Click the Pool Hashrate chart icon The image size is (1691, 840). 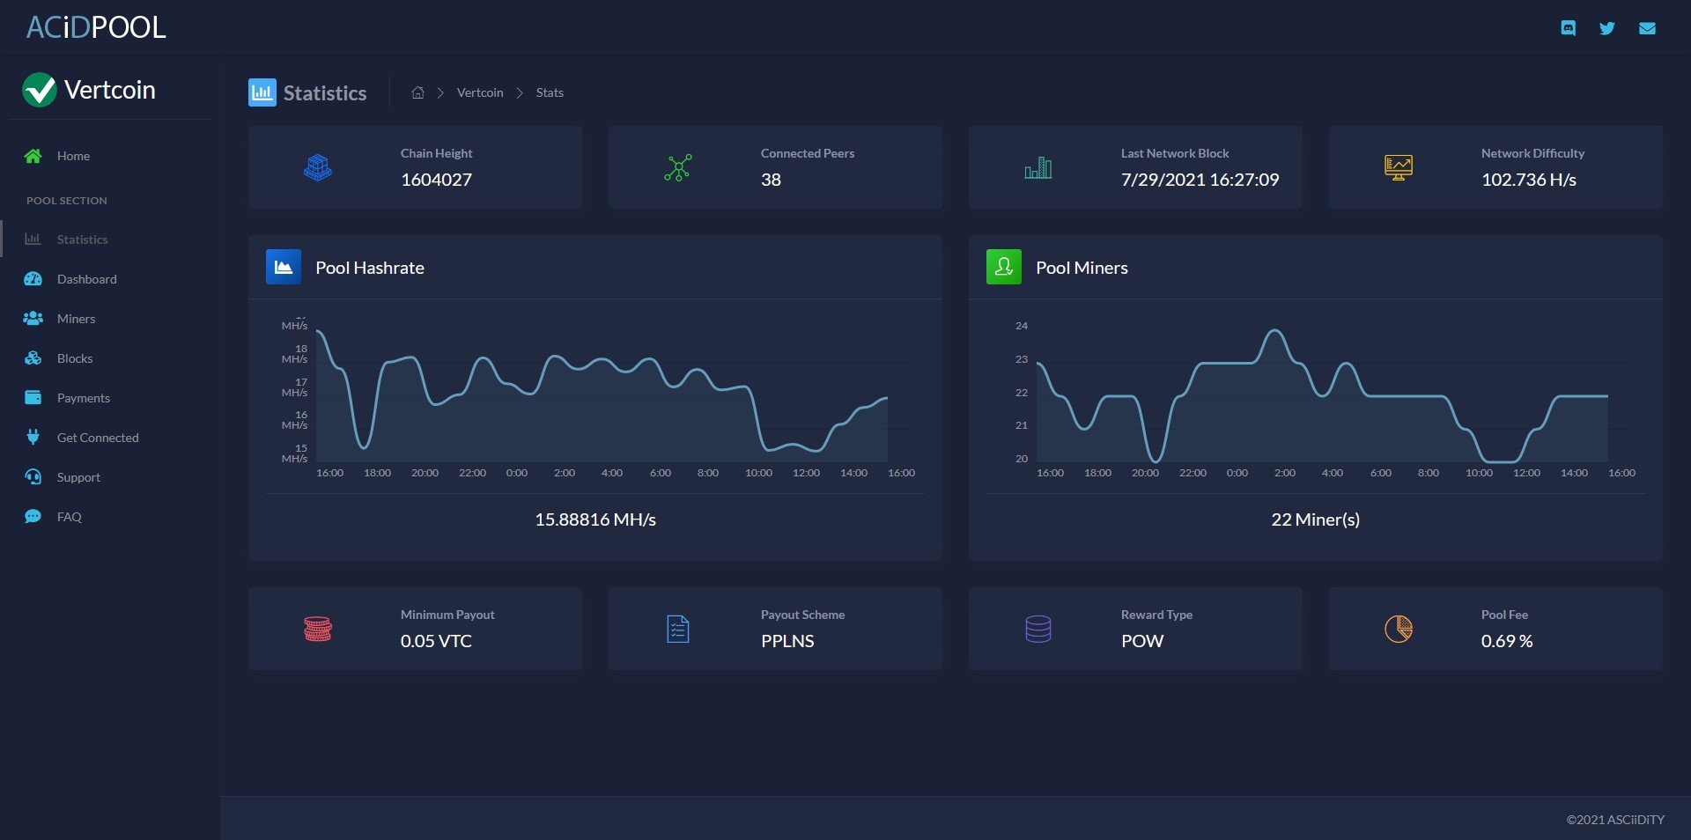coord(284,267)
